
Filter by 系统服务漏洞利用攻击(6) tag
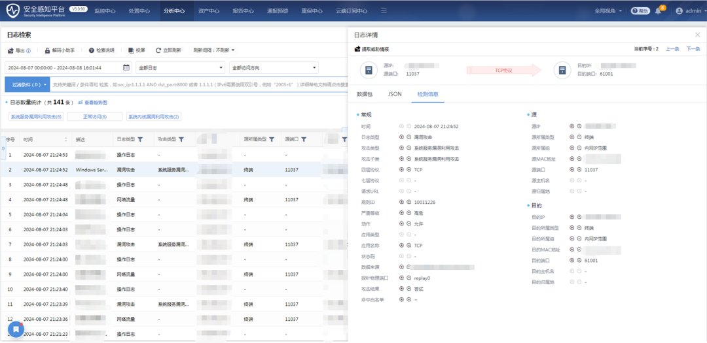pos(36,116)
